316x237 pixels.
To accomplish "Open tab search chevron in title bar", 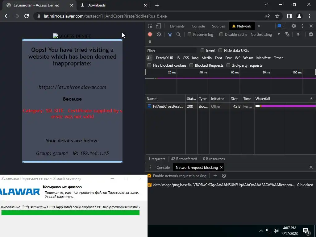I will pos(266,4).
